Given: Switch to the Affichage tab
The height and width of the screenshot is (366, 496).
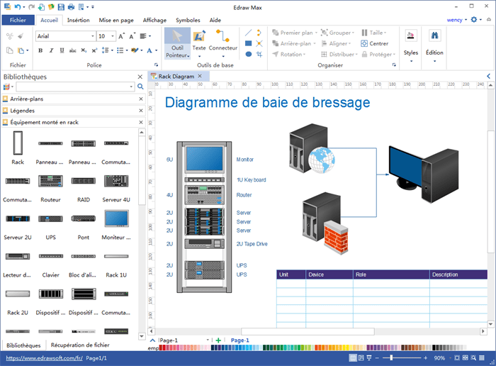Looking at the screenshot, I should [154, 20].
